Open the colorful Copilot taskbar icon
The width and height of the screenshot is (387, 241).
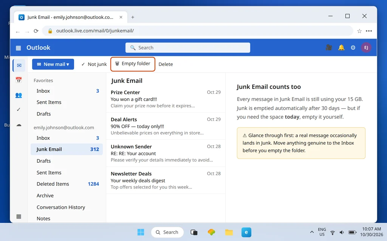click(x=212, y=232)
